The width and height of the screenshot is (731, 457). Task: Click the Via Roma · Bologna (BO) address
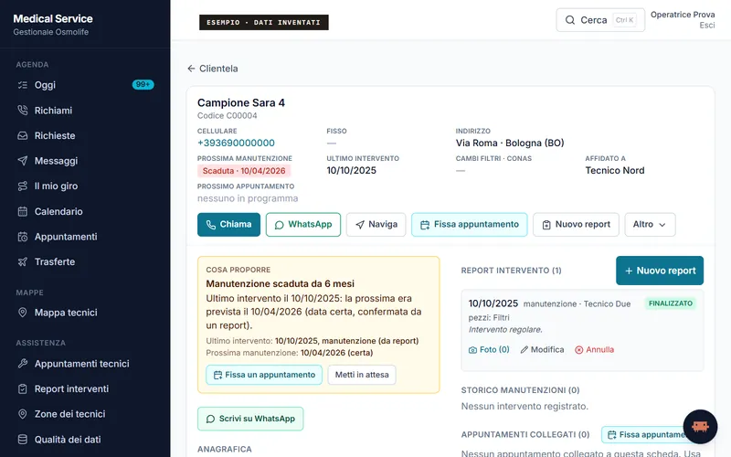pos(510,143)
